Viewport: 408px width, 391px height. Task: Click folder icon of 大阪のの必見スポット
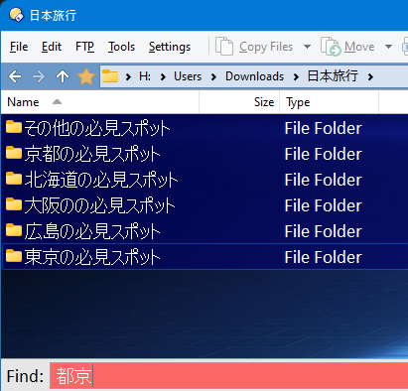14,204
